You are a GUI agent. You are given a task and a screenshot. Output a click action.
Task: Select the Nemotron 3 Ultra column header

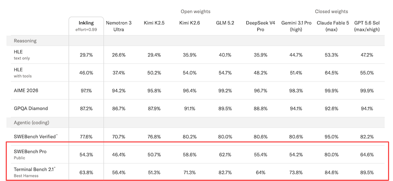(x=119, y=26)
